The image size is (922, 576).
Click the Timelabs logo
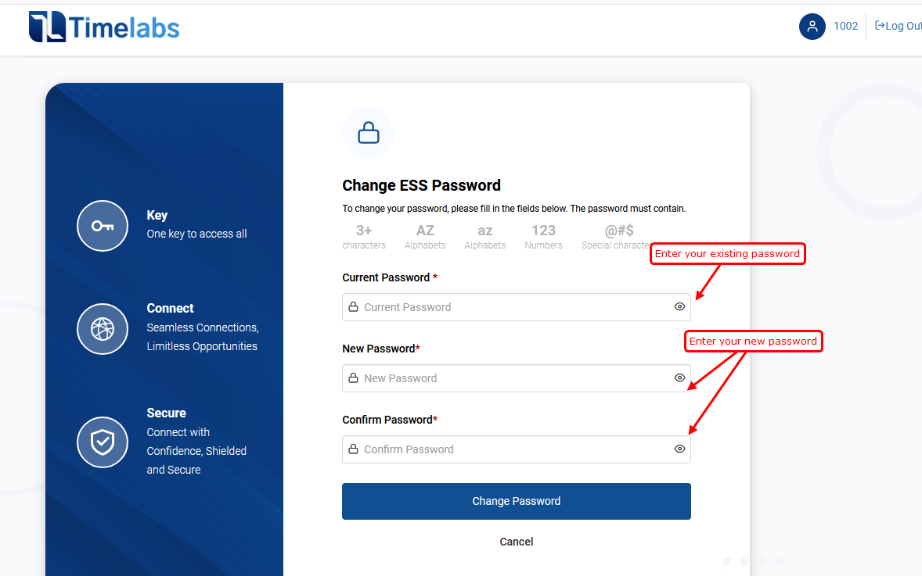point(104,27)
